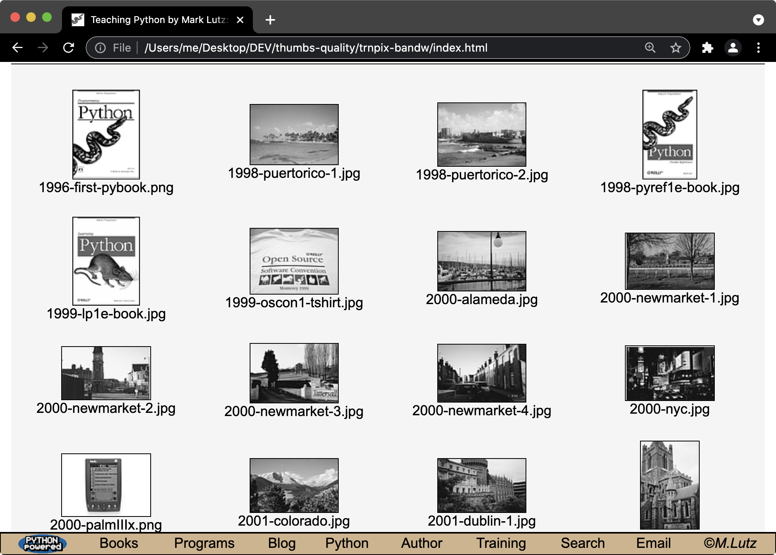Image resolution: width=776 pixels, height=555 pixels.
Task: Open the 1999-oscon1-tshirt.jpg thumbnail
Action: coord(294,261)
